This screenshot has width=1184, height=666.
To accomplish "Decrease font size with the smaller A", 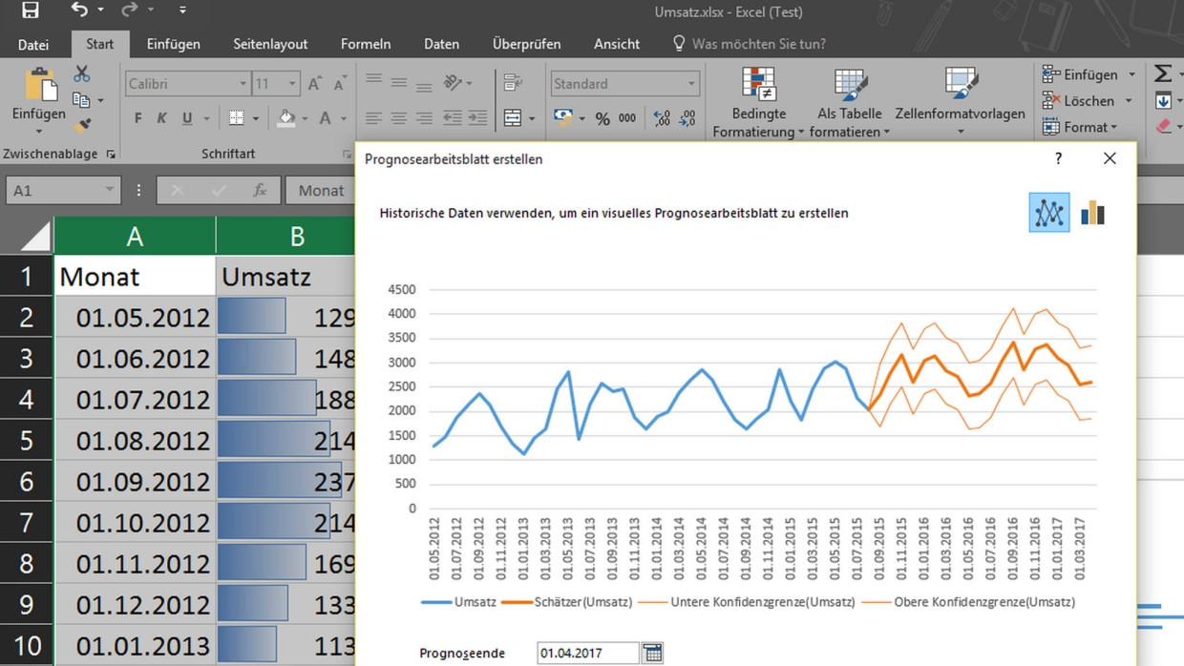I will coord(338,84).
